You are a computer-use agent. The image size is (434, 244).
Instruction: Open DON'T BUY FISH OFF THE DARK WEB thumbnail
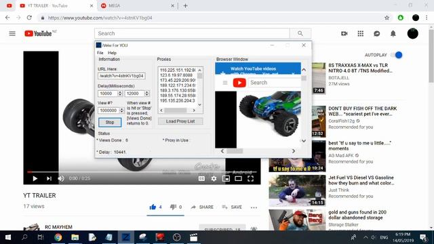tap(319, 121)
